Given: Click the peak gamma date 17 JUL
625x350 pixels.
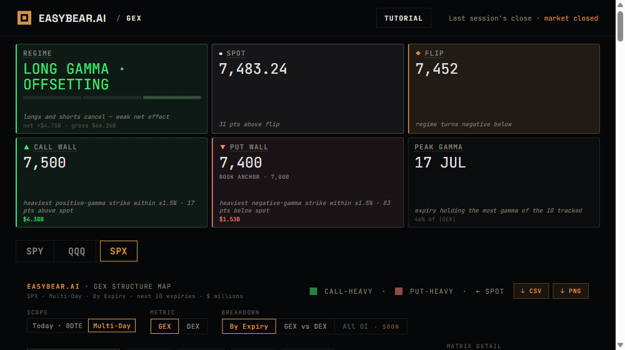Looking at the screenshot, I should pos(440,162).
